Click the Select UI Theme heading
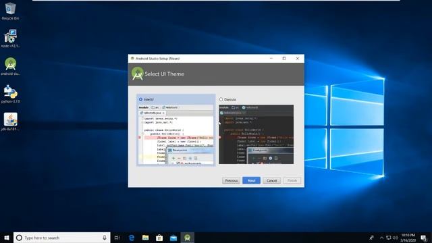The height and width of the screenshot is (243, 432). tap(164, 74)
